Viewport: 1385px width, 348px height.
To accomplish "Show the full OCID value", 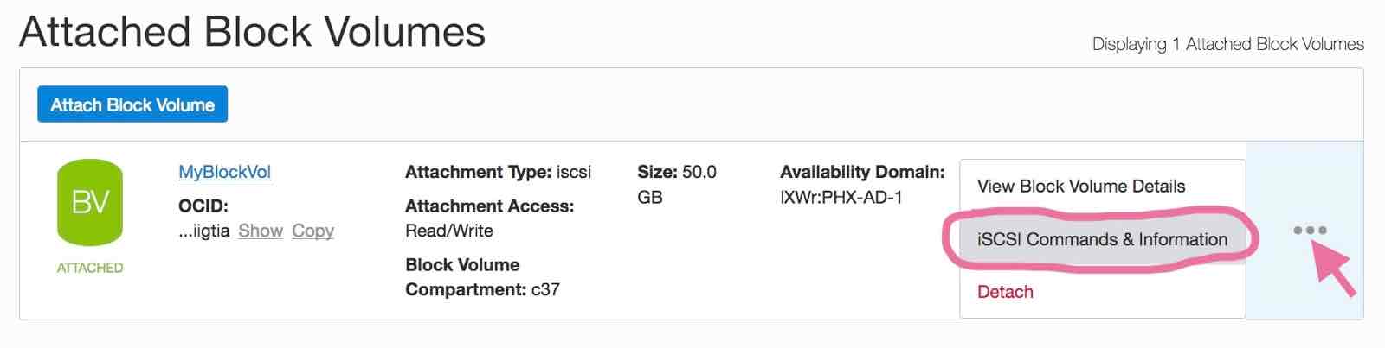I will click(x=261, y=231).
